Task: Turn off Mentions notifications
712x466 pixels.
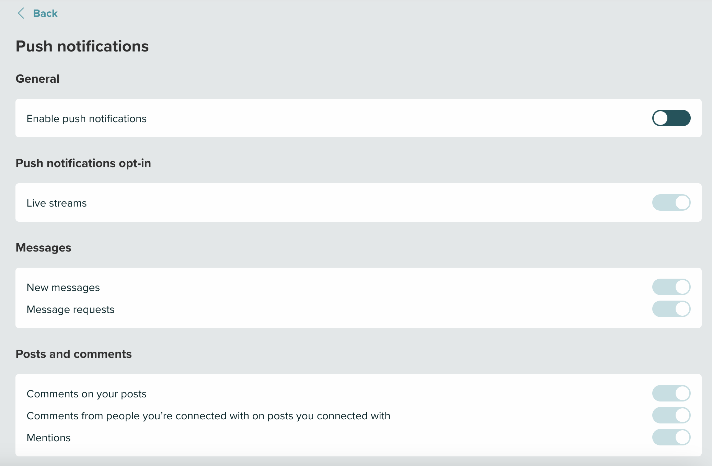Action: pos(671,437)
